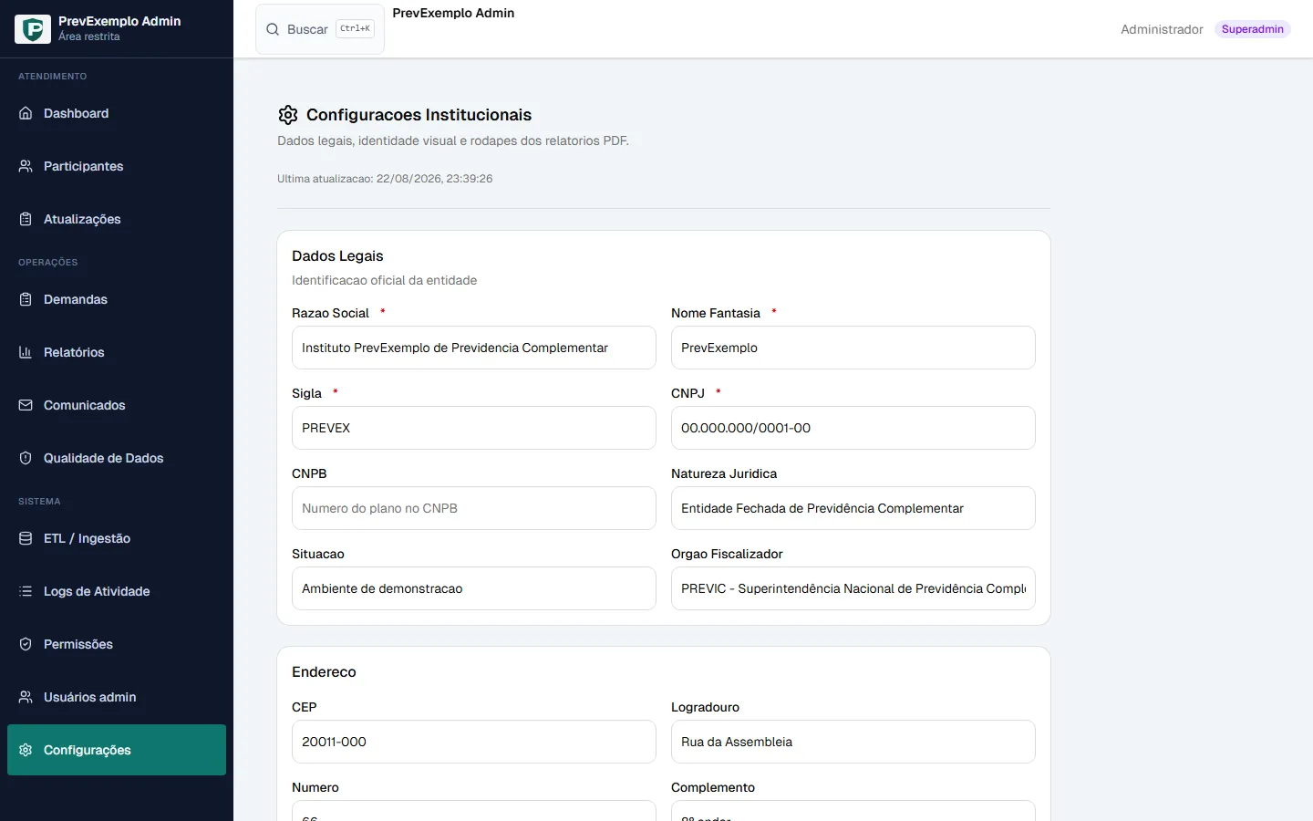Click the 'Identificacao oficial da entidade' subtitle

pyautogui.click(x=384, y=280)
